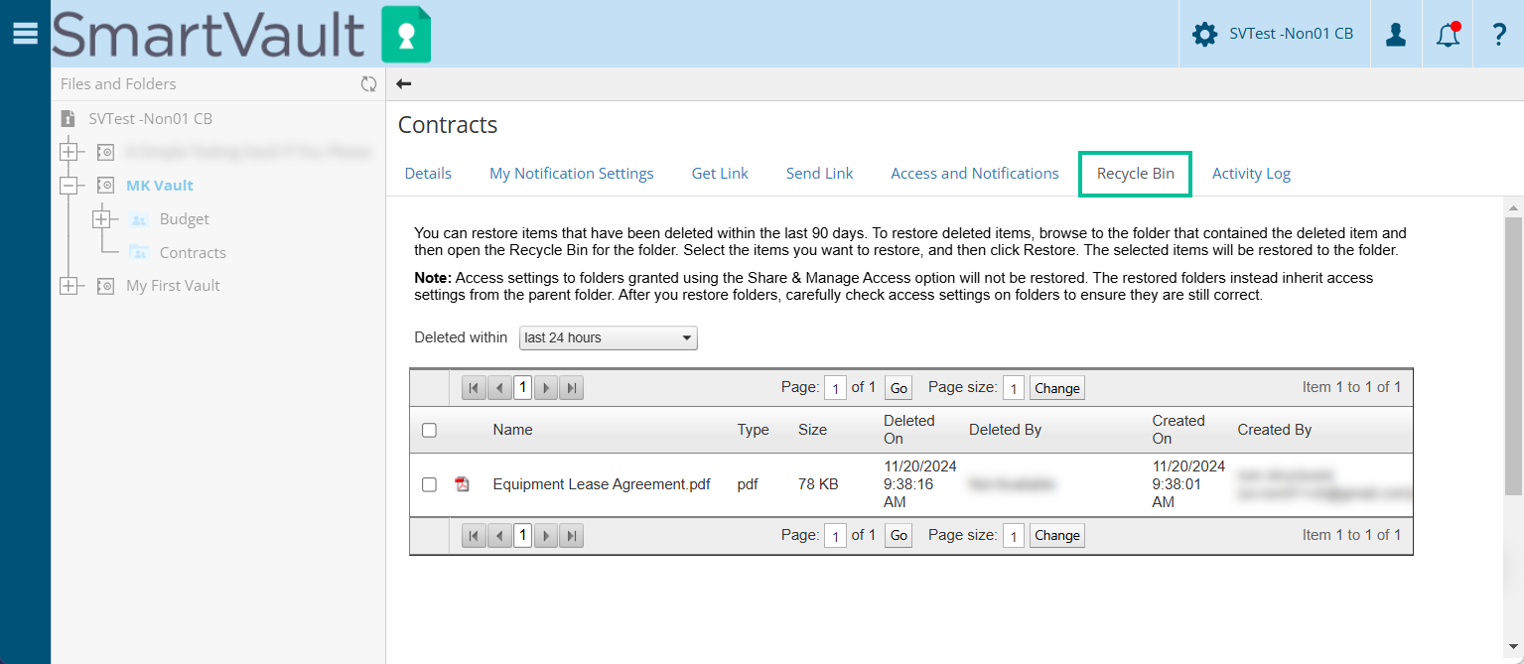Open the Deleted within dropdown
The image size is (1524, 664).
point(609,337)
